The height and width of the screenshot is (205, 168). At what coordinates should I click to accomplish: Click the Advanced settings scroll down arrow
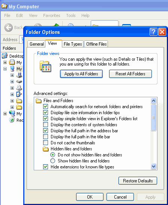click(x=154, y=167)
